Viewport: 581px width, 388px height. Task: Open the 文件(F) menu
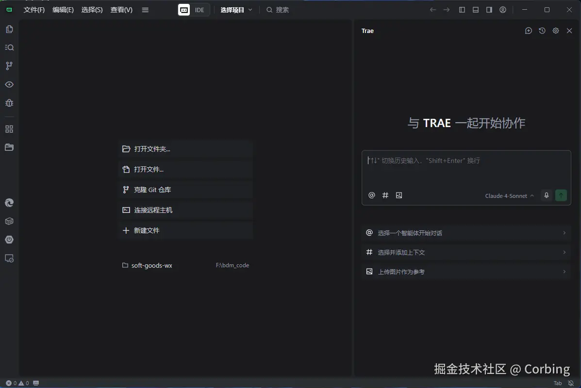point(34,10)
